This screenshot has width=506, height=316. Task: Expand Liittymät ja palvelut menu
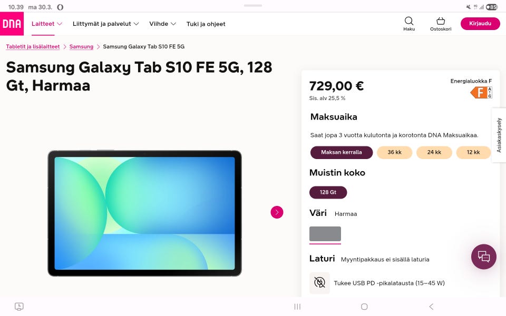coord(105,24)
